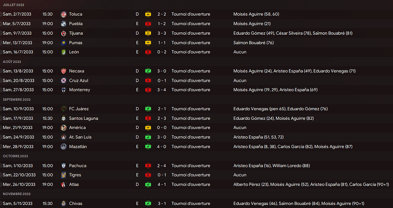Click the Chivas club badge
The height and width of the screenshot is (208, 393).
click(63, 203)
